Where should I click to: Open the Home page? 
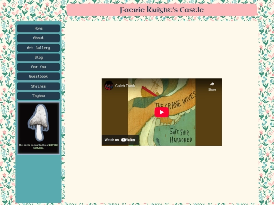point(39,28)
